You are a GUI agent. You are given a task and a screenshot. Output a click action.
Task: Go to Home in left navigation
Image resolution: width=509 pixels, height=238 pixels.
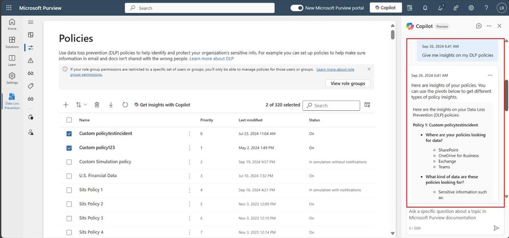click(x=12, y=25)
